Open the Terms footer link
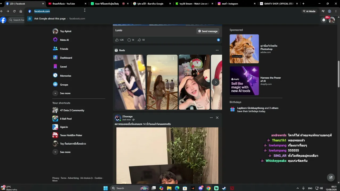This screenshot has width=340, height=191. click(x=63, y=178)
